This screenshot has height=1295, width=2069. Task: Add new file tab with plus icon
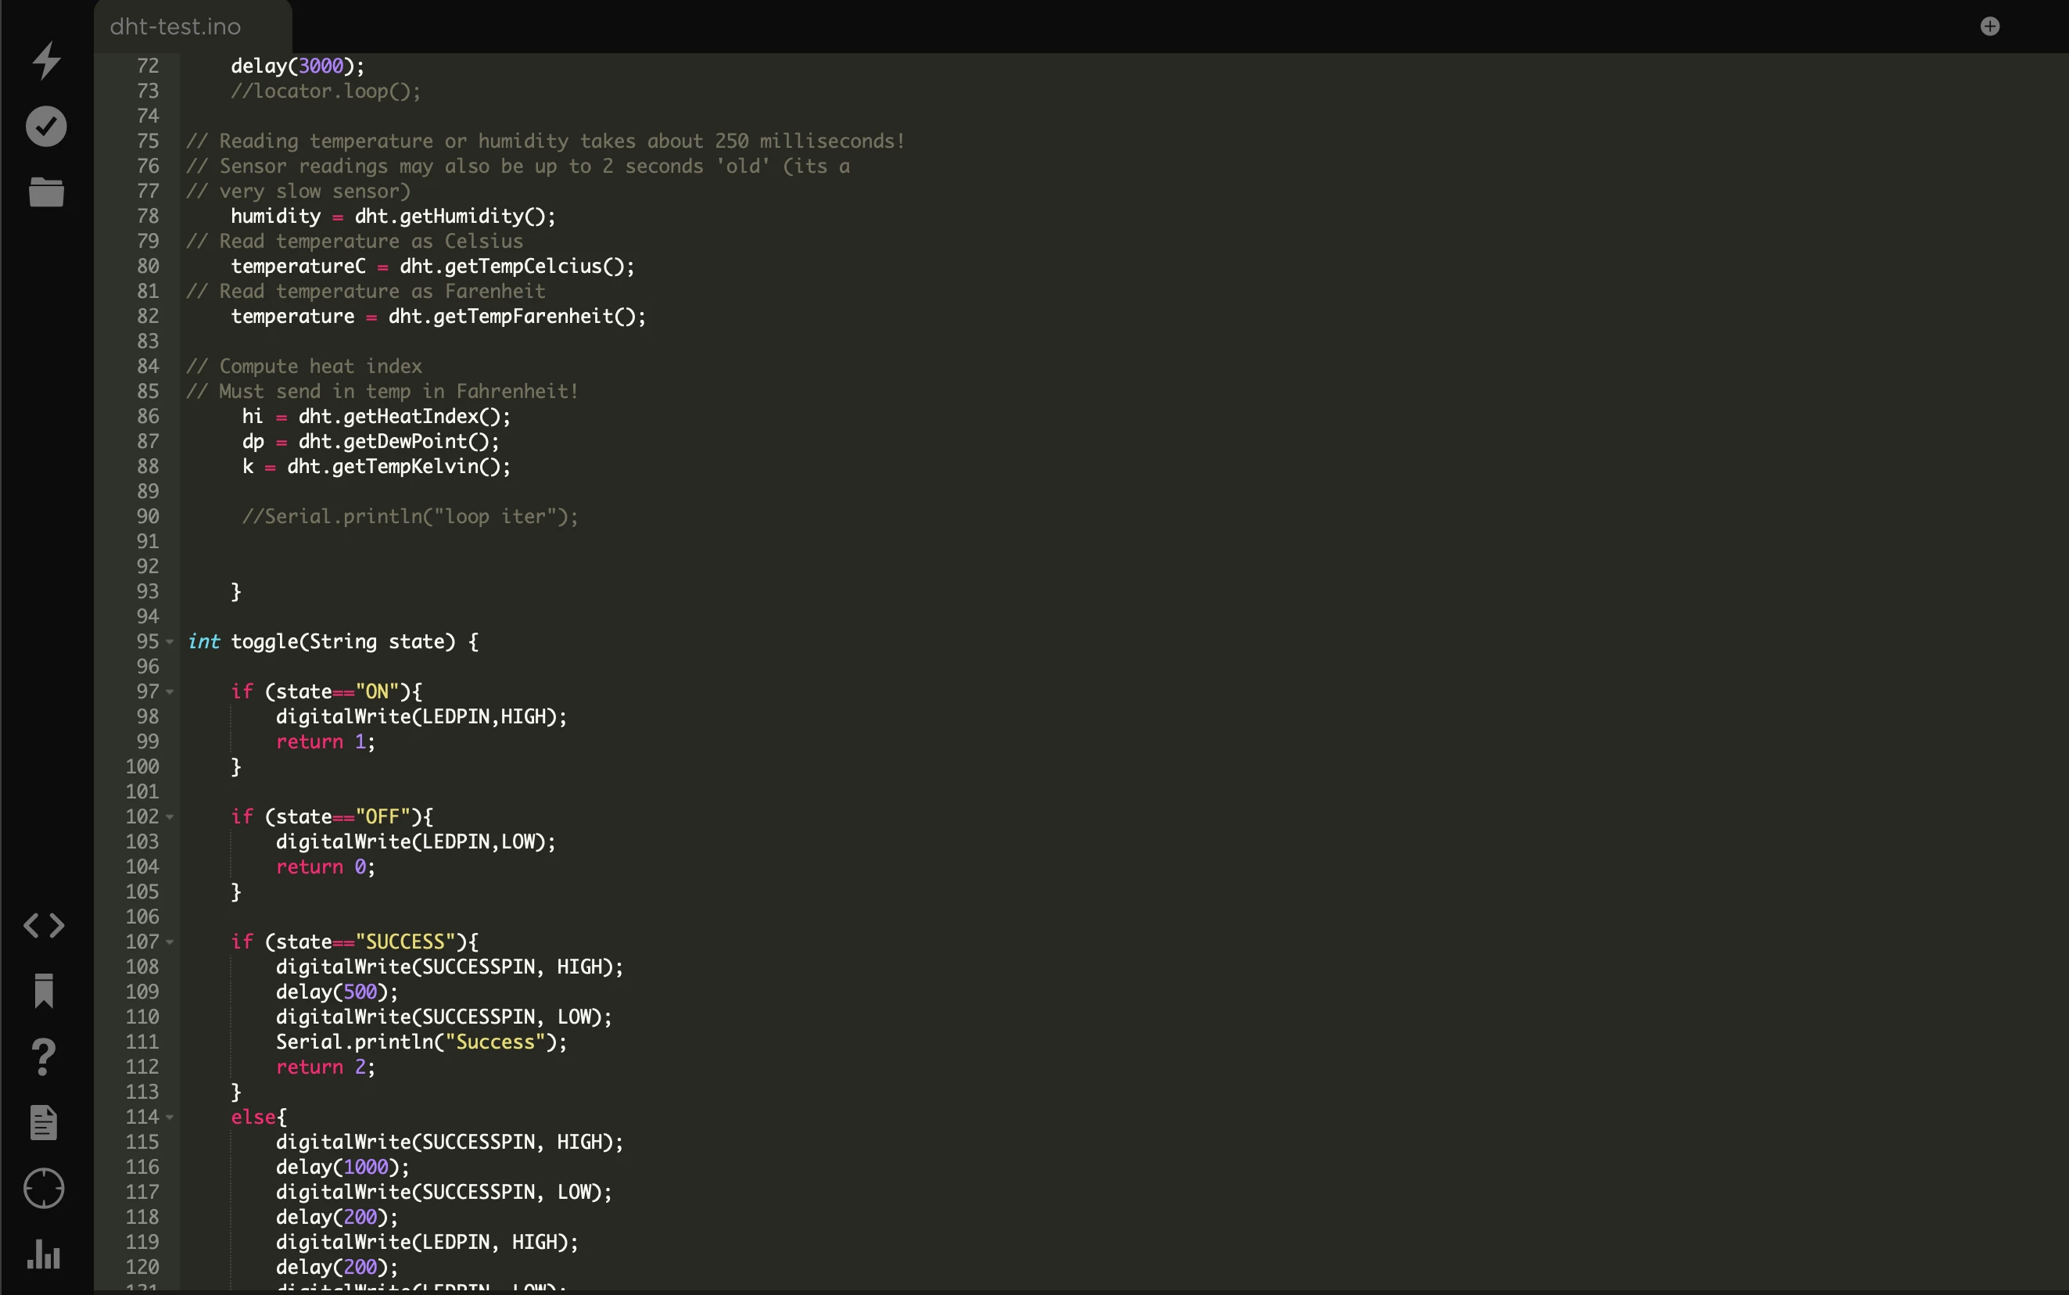[x=1990, y=27]
